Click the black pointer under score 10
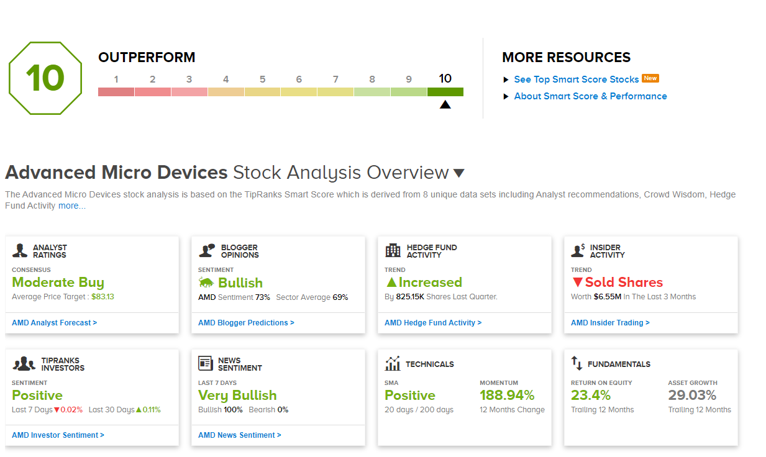 click(445, 104)
